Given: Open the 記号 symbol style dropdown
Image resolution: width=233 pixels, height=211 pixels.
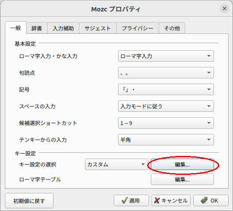Looking at the screenshot, I should click(166, 89).
